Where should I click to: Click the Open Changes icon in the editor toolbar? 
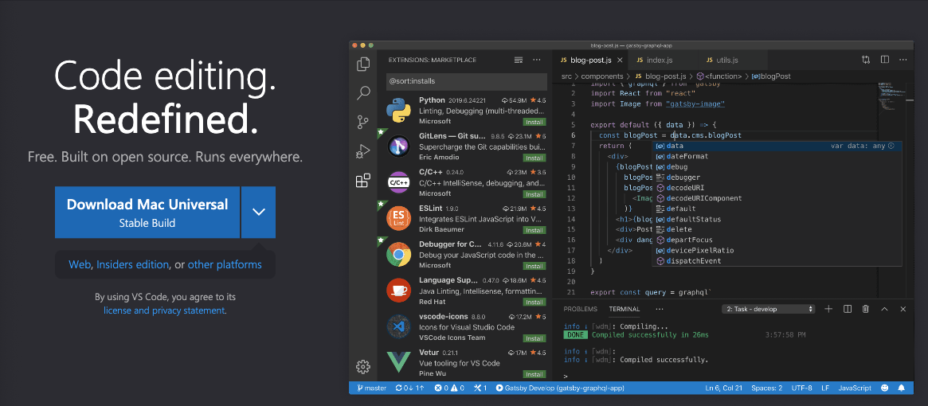(x=866, y=60)
